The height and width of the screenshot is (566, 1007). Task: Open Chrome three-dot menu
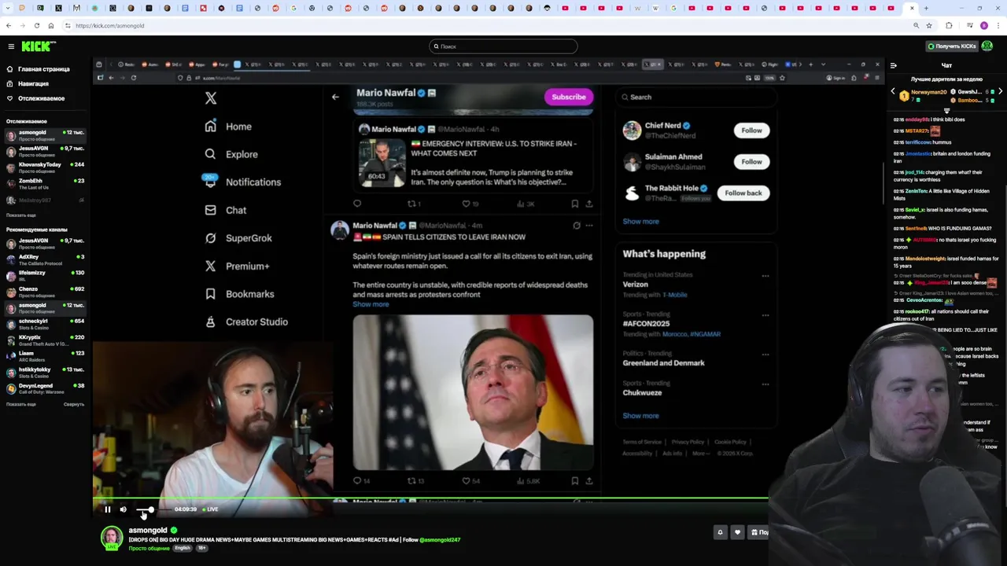click(x=998, y=25)
